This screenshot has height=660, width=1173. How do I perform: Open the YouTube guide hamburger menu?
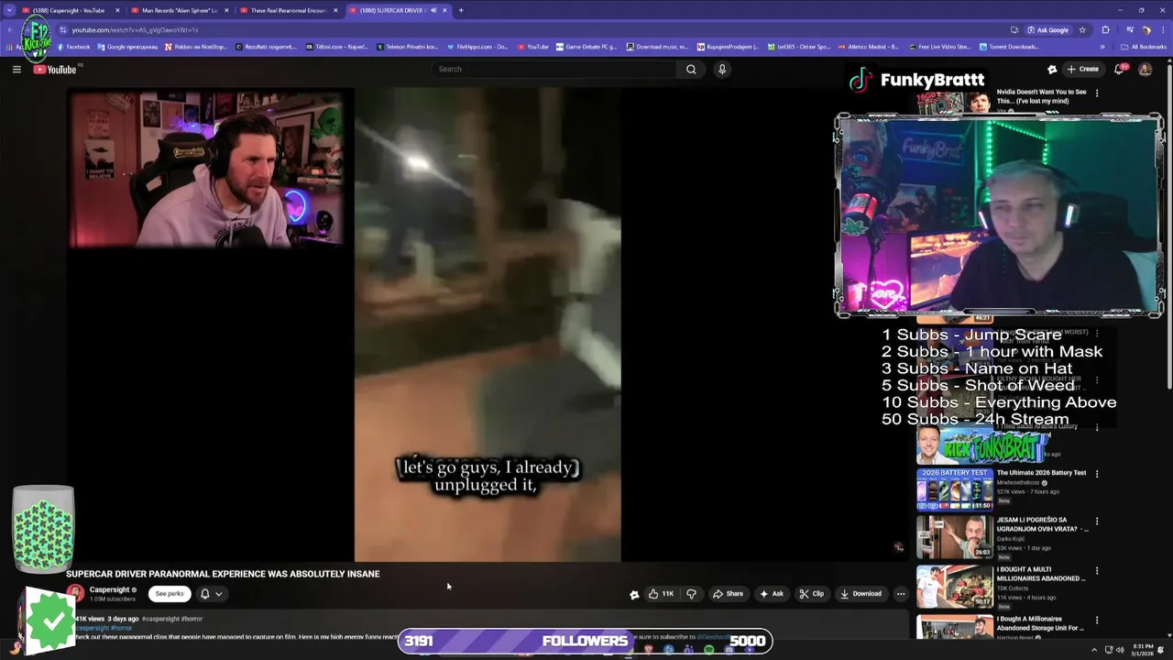(16, 69)
